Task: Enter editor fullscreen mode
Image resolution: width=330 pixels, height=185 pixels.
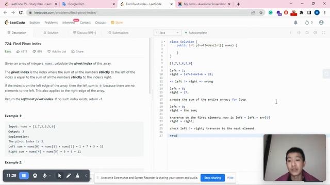Action: (x=323, y=33)
